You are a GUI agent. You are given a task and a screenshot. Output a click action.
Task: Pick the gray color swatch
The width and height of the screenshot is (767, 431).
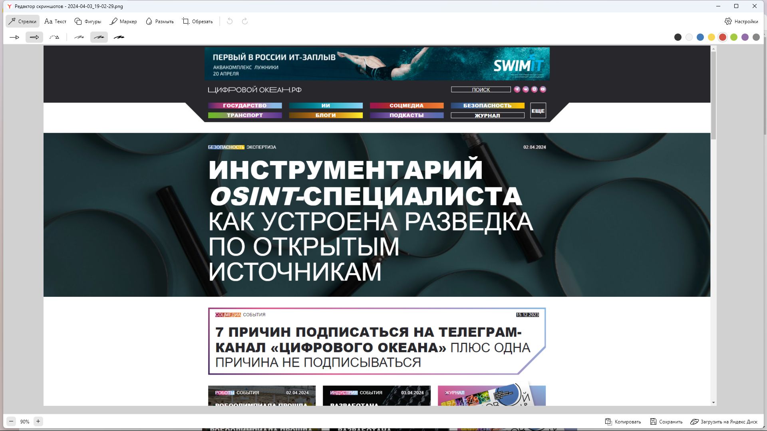756,37
